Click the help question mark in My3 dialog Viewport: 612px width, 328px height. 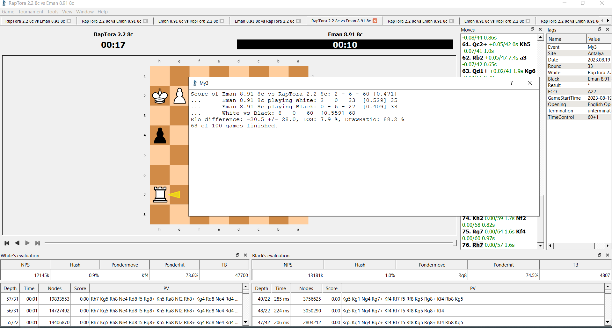tap(512, 83)
